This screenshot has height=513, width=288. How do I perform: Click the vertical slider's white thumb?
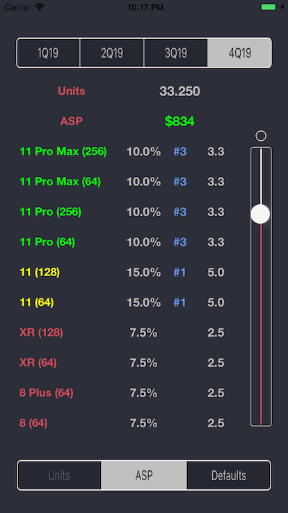[260, 214]
